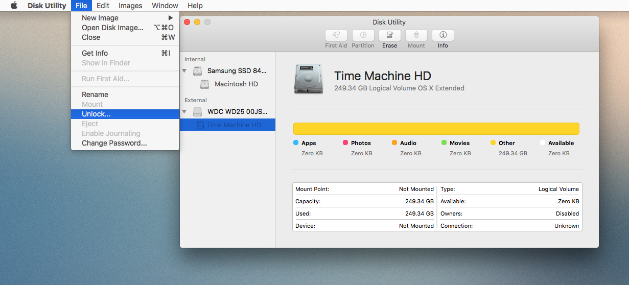Open the Images menu
629x285 pixels.
(x=130, y=6)
